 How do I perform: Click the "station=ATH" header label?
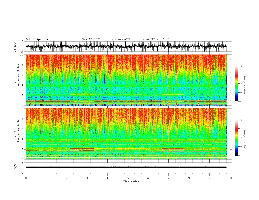pos(121,39)
